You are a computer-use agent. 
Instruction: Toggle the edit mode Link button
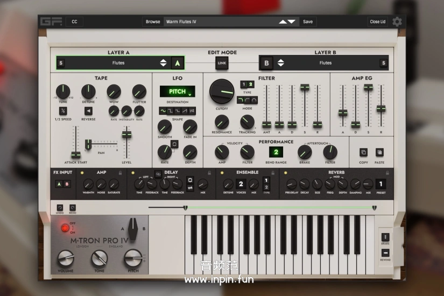(x=222, y=63)
